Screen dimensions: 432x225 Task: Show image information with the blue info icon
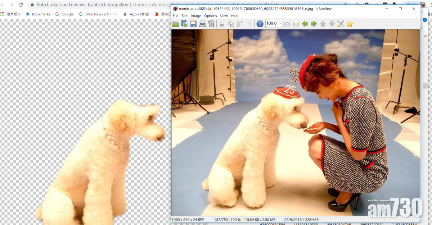tap(260, 24)
